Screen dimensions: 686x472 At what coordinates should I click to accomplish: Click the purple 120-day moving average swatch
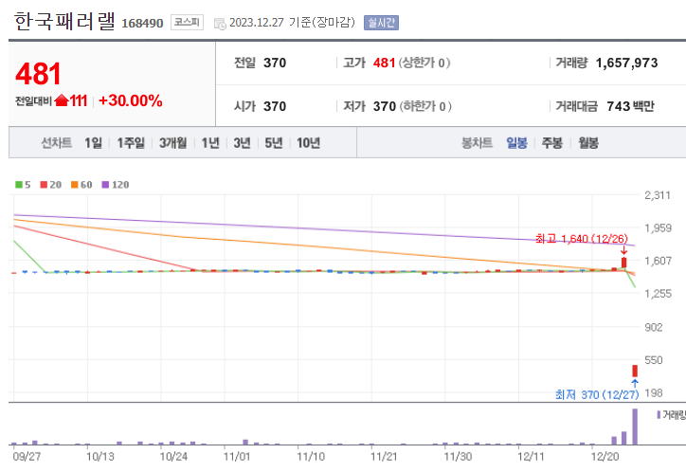tap(105, 185)
